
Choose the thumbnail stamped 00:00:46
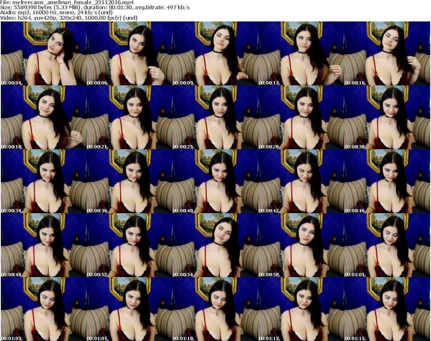point(387,182)
